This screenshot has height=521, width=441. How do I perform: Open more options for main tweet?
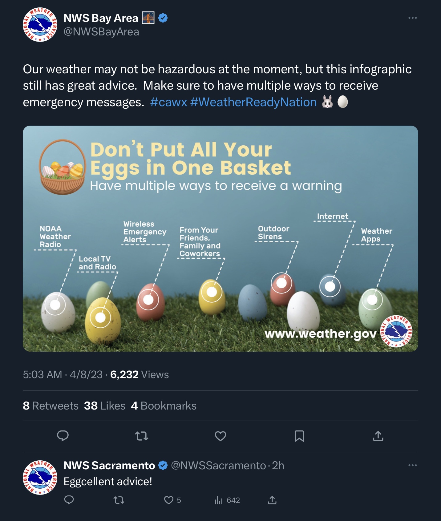(x=412, y=18)
